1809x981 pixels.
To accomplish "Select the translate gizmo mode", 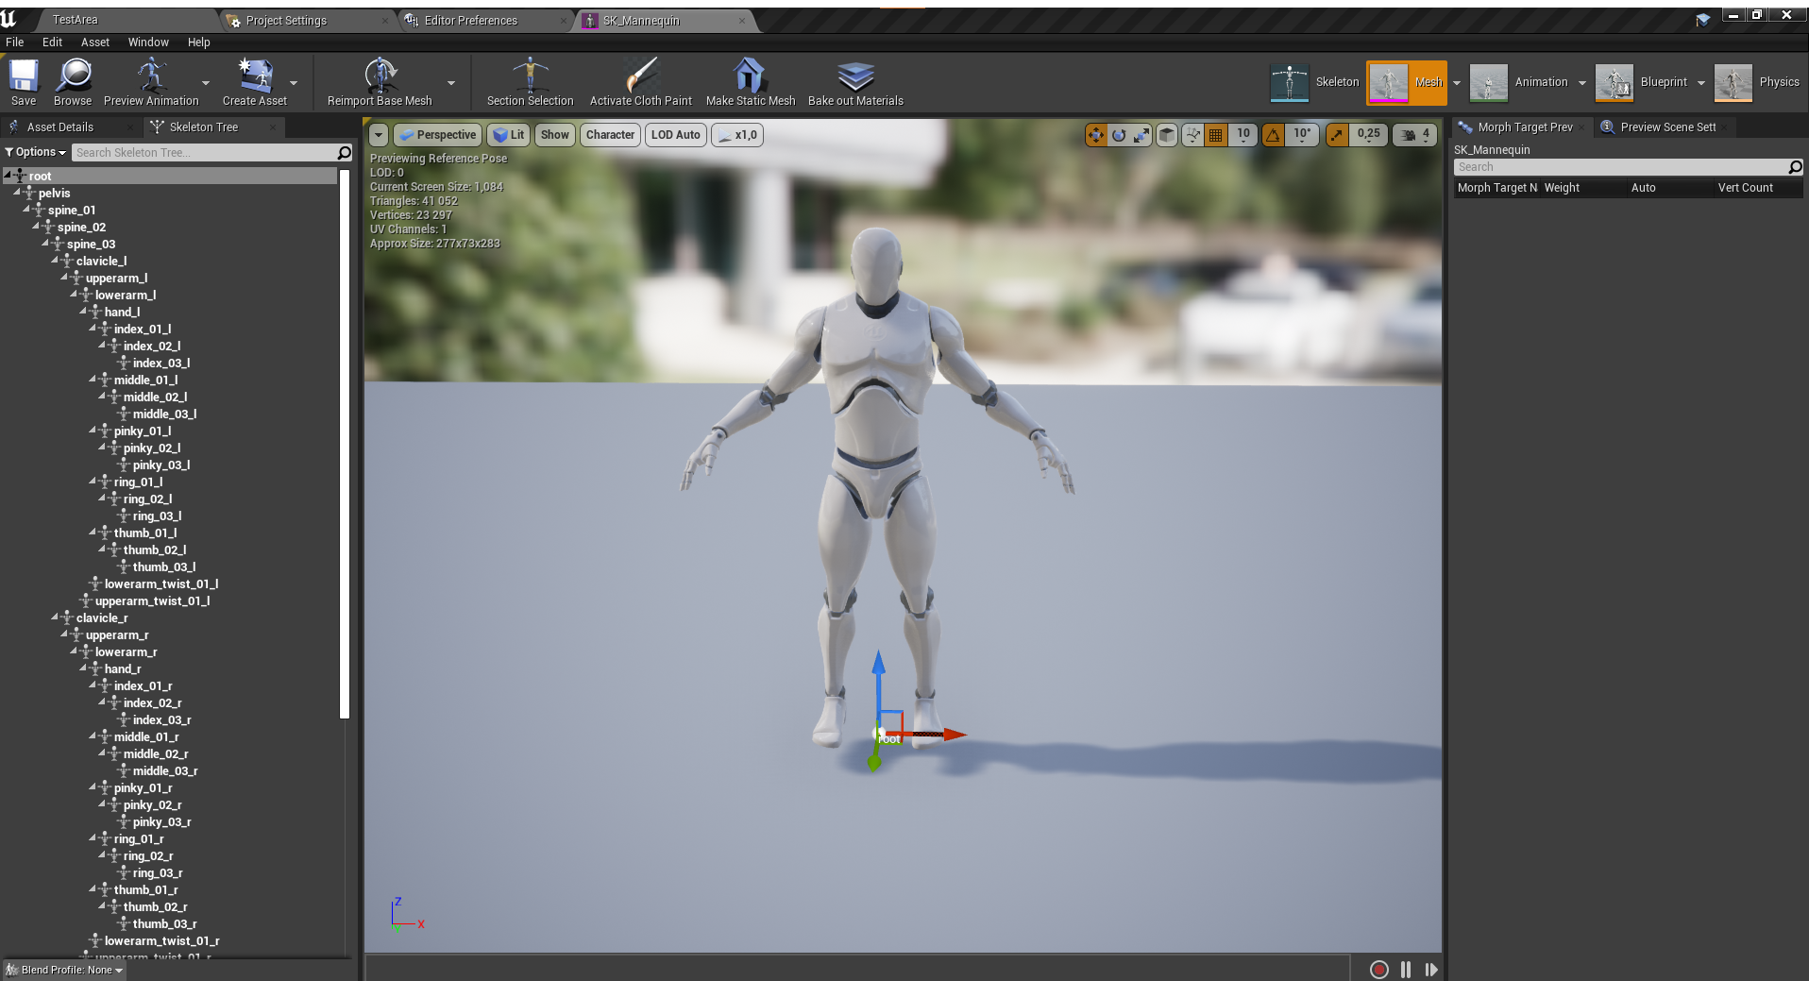I will (x=1095, y=135).
